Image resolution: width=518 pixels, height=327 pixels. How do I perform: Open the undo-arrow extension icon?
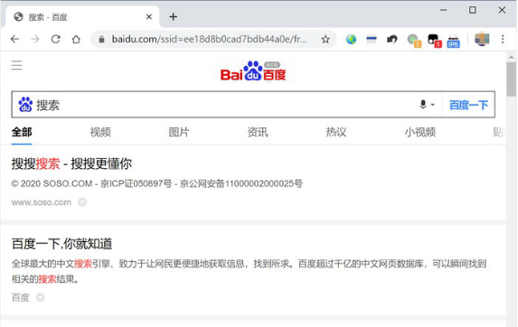391,40
